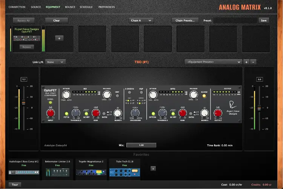Screen dimensions: 283x189
Task: Select the Tube Tech CL1B favorite thumbnail
Action: point(125,172)
